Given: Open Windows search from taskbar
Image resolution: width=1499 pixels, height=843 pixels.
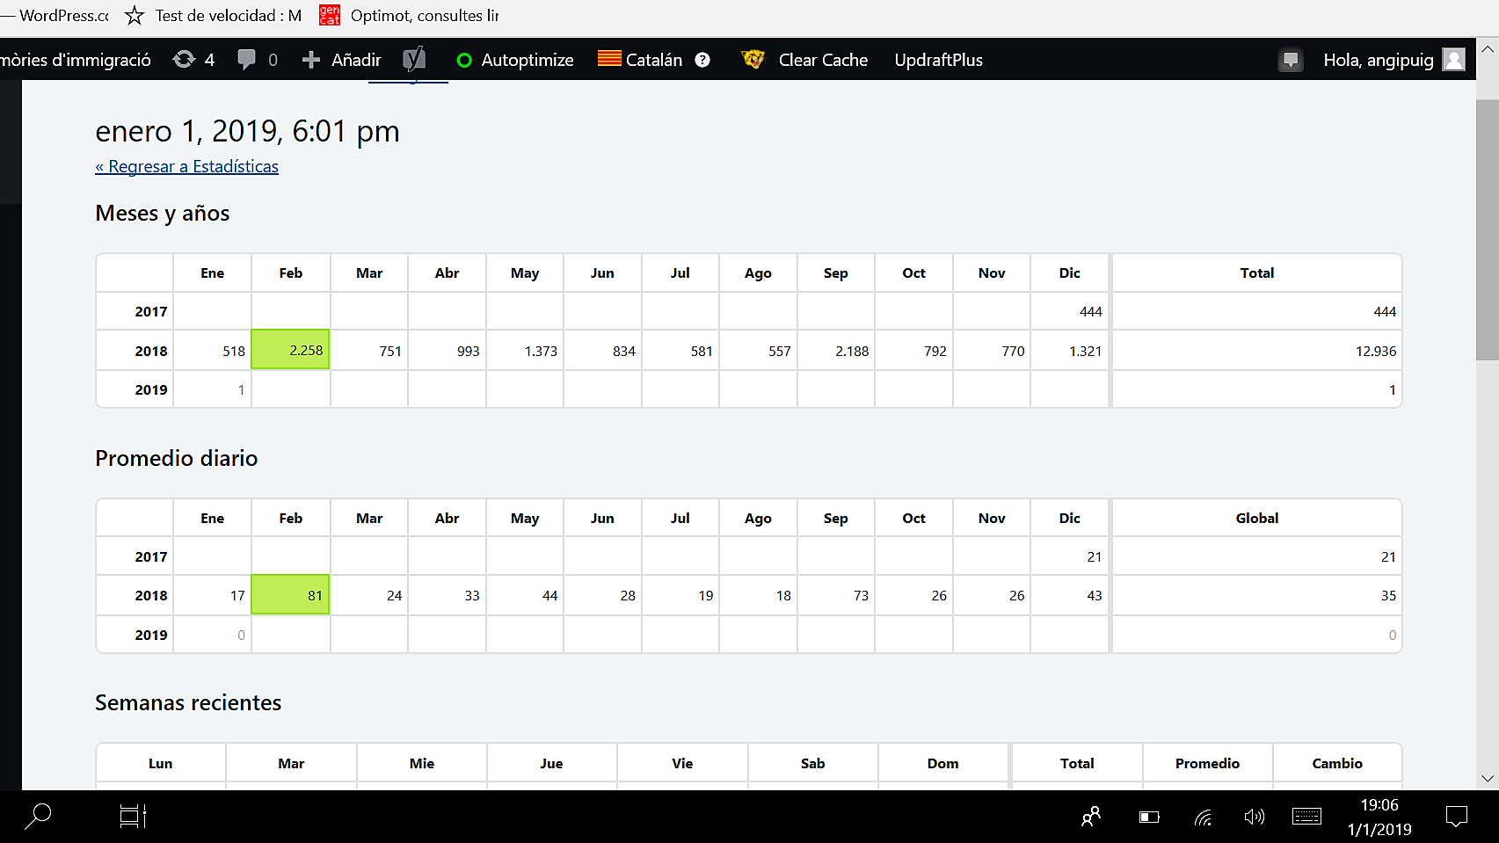Looking at the screenshot, I should (x=38, y=817).
